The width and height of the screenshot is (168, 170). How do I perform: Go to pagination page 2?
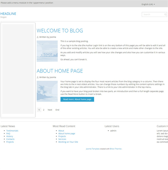coord(44,110)
